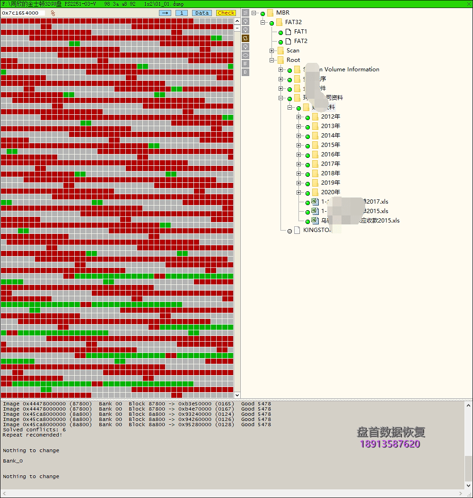Click the B icon in the vertical toolbar
The width and height of the screenshot is (473, 498).
[x=245, y=72]
